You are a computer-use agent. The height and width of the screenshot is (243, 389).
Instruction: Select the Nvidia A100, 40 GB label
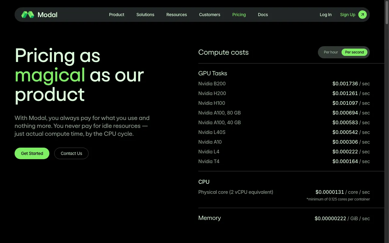coord(219,122)
